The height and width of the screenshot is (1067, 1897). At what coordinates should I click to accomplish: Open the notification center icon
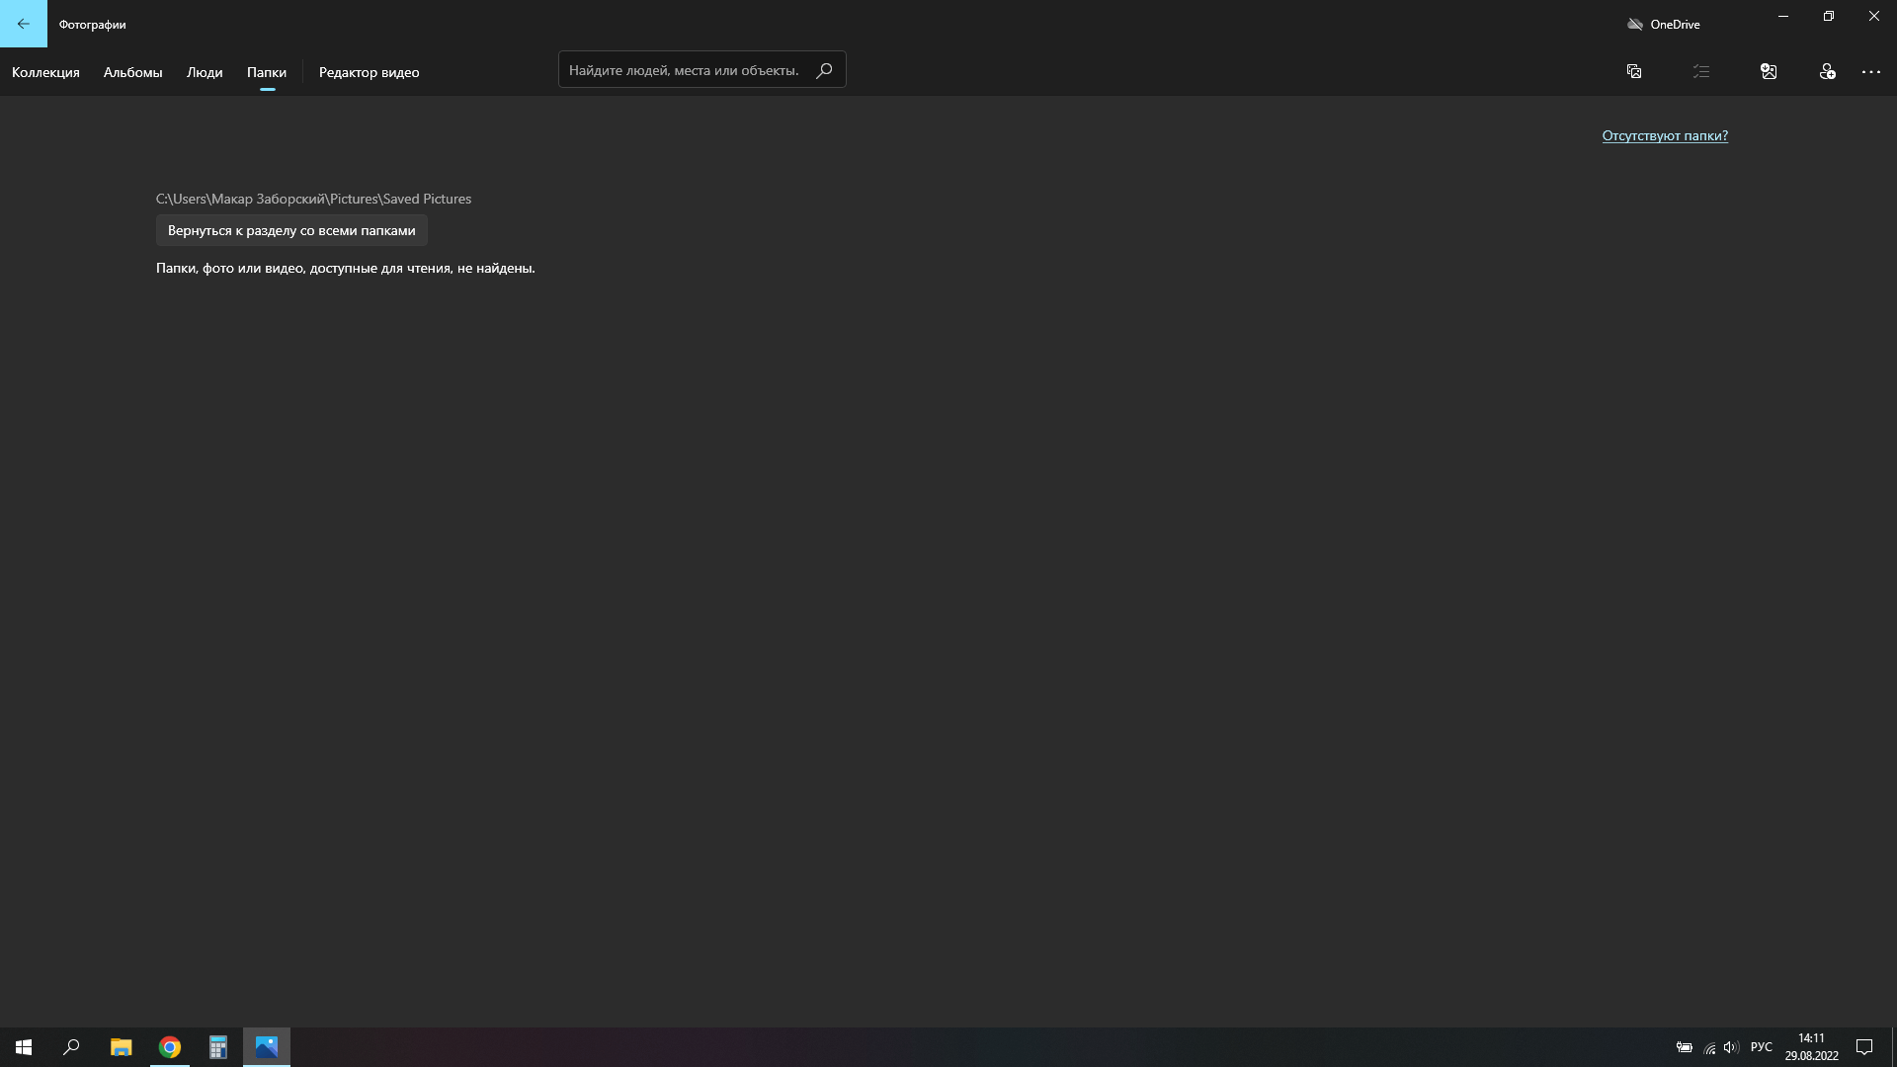pyautogui.click(x=1864, y=1047)
